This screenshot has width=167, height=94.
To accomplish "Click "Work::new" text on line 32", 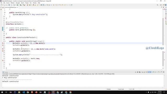I will [35, 58].
